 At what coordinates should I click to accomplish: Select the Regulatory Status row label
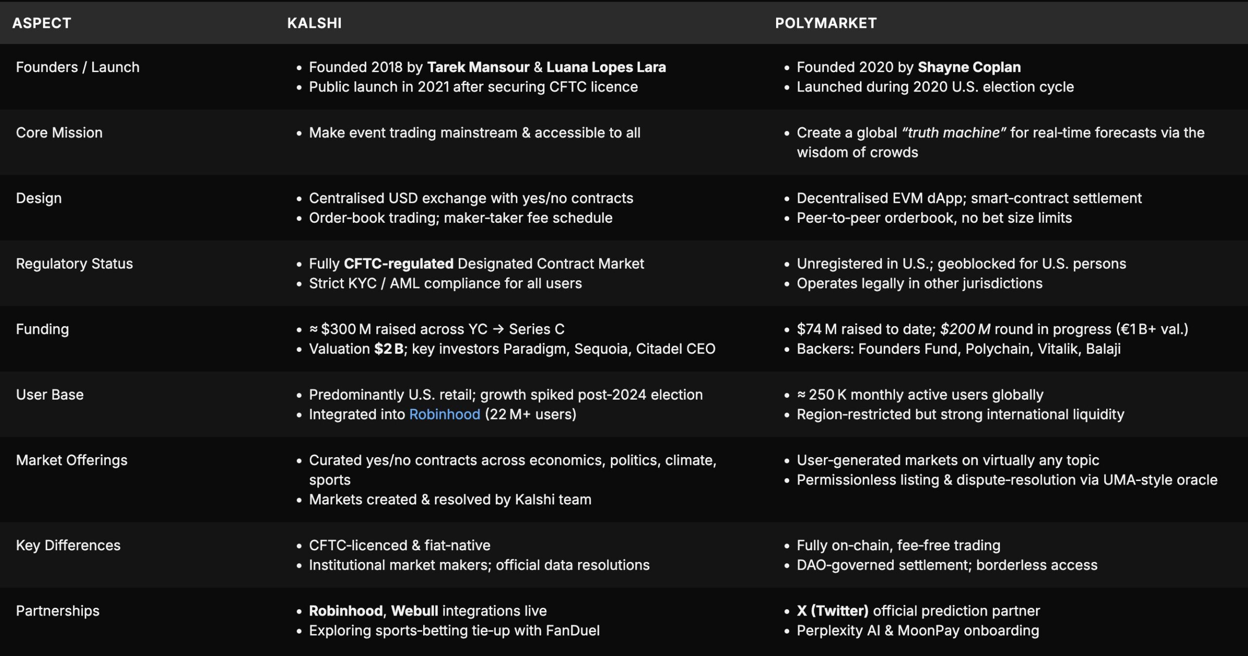[74, 264]
